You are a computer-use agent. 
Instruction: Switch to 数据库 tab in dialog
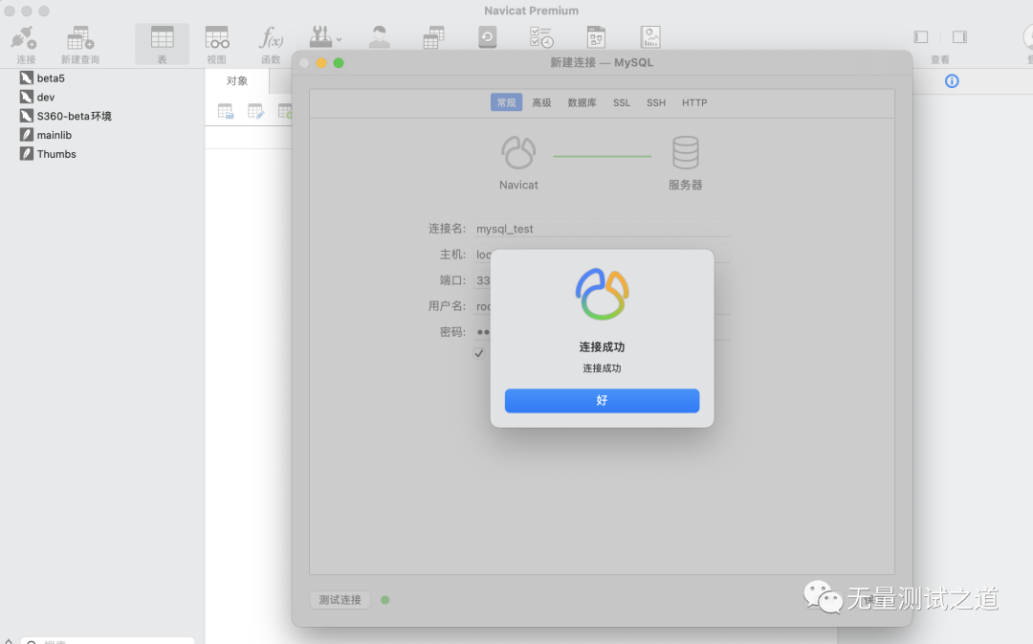tap(582, 102)
